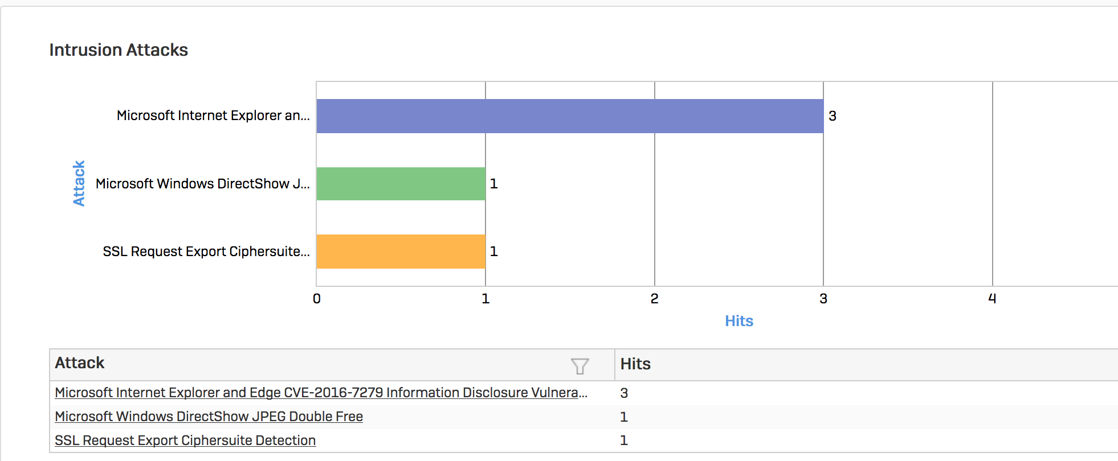Click the Hits axis title below chart

[x=739, y=321]
